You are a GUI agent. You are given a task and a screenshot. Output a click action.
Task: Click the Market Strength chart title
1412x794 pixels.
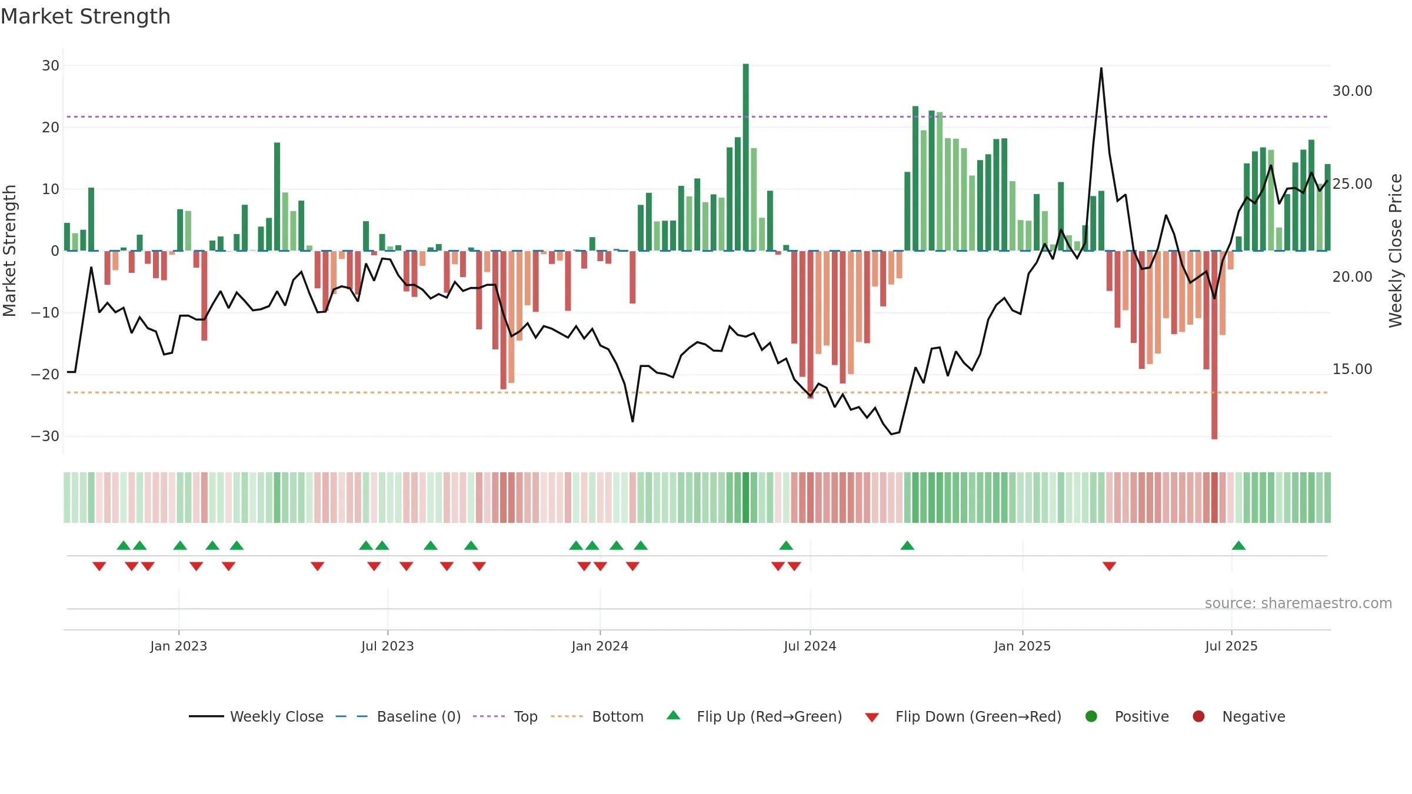pyautogui.click(x=85, y=16)
